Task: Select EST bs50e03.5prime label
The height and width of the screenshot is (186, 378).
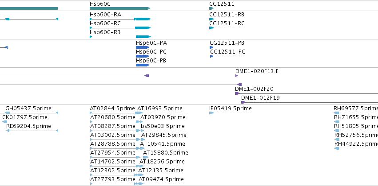Action: pos(163,126)
